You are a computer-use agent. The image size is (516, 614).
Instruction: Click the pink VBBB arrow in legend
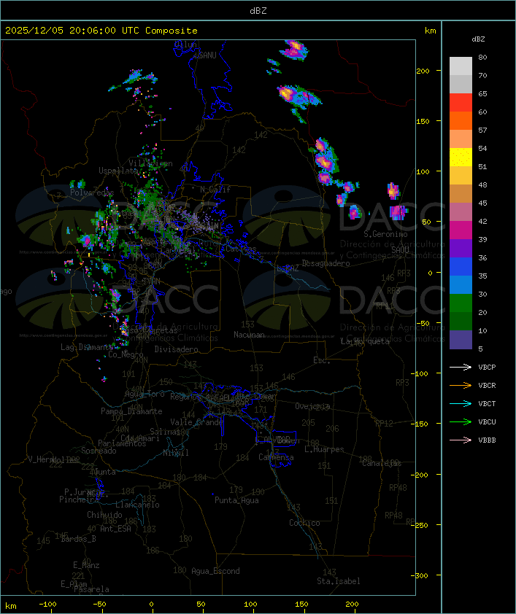[461, 440]
